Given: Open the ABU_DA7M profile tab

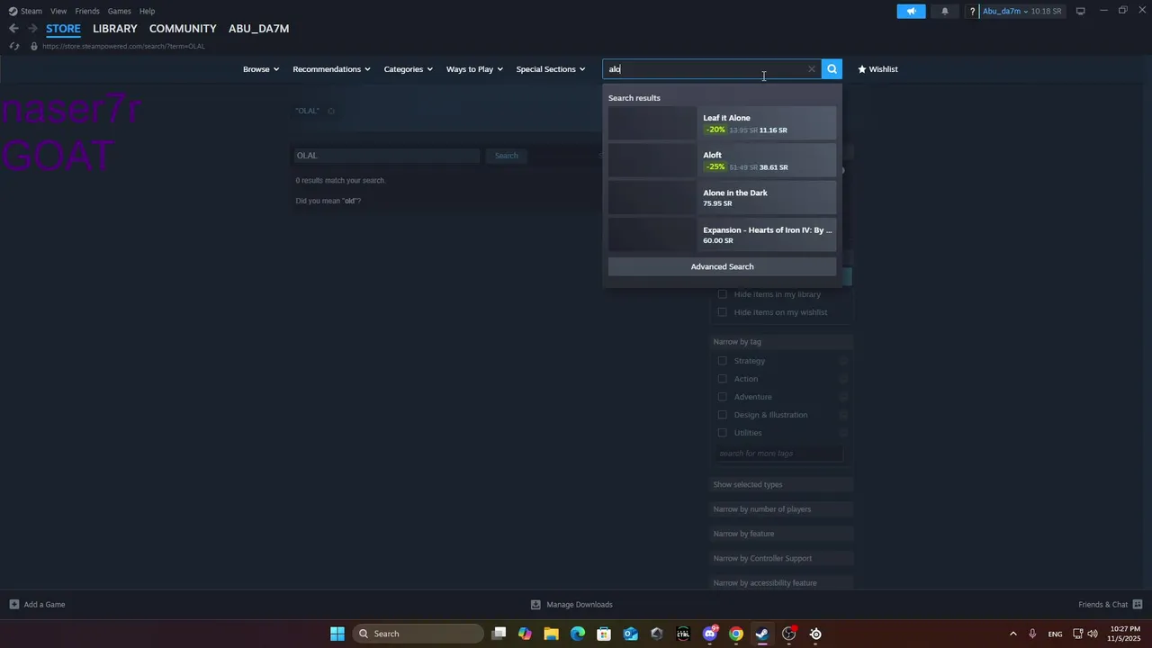Looking at the screenshot, I should click(x=258, y=29).
